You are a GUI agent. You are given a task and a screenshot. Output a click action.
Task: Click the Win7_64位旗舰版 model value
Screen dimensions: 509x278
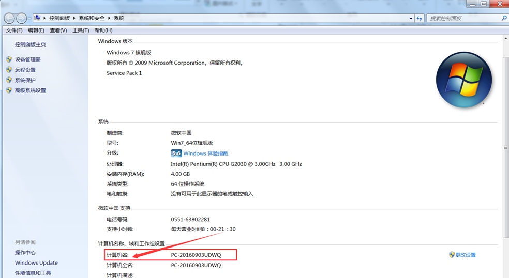pos(192,143)
